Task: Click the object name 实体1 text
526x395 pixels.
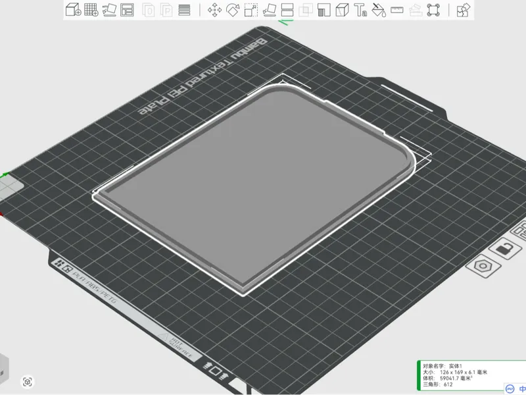Action: 456,366
